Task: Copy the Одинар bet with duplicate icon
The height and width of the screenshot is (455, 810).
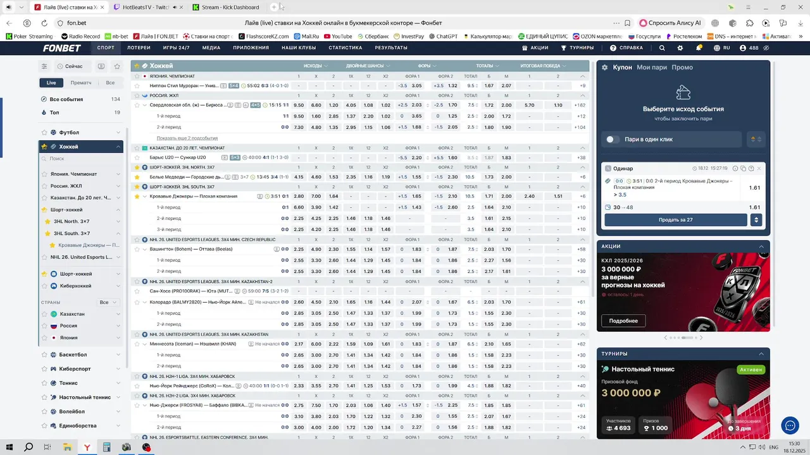Action: tap(743, 169)
